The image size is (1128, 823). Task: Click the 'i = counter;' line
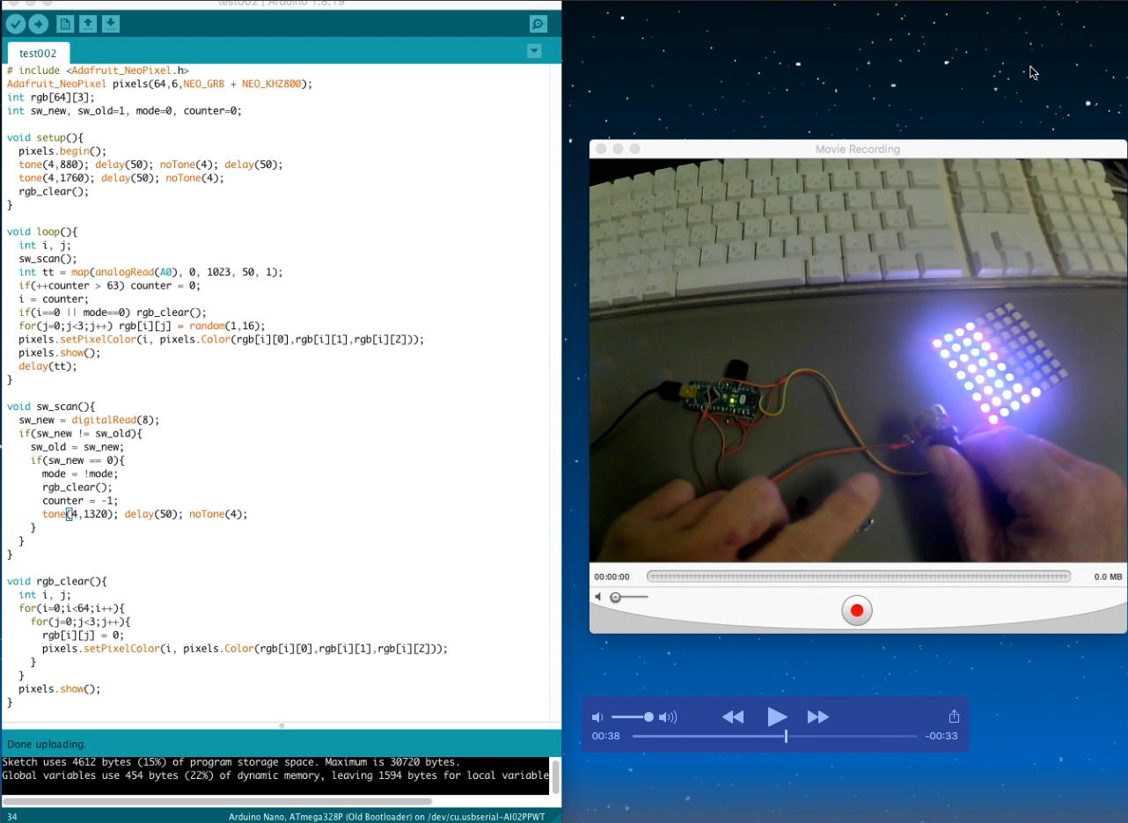tap(54, 299)
